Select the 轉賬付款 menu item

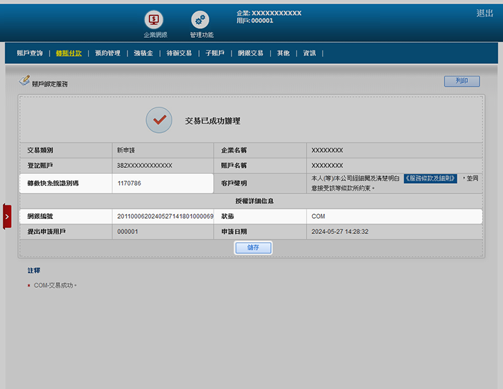[x=69, y=53]
